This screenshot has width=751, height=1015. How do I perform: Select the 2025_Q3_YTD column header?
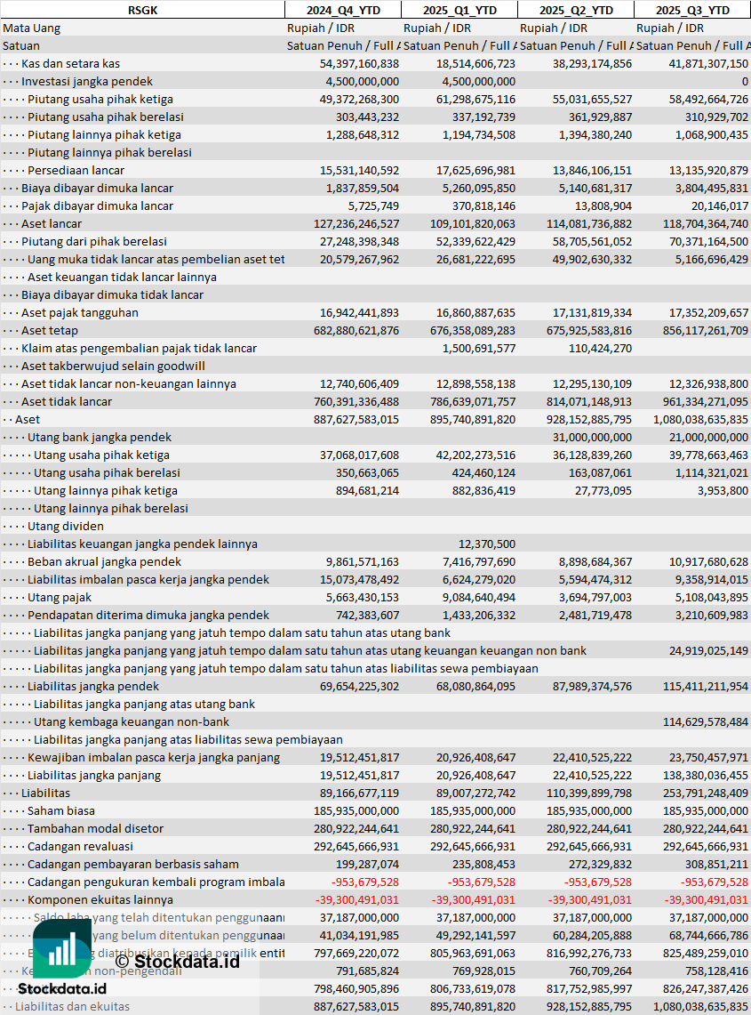(692, 10)
